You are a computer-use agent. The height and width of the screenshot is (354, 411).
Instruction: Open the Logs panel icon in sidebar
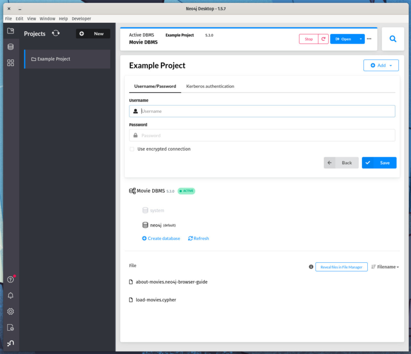pos(10,328)
